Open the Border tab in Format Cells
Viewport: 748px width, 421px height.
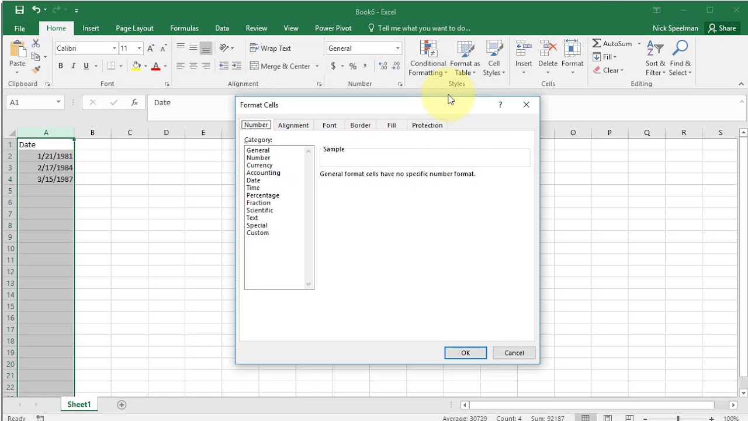click(x=361, y=125)
